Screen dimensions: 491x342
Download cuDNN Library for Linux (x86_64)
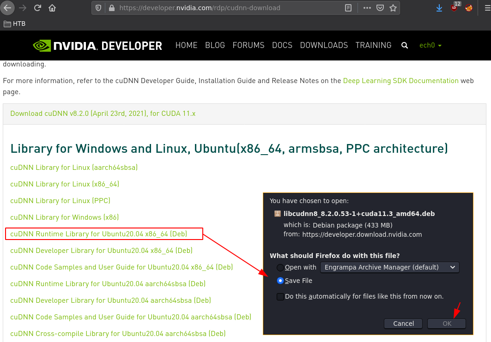[x=65, y=184]
